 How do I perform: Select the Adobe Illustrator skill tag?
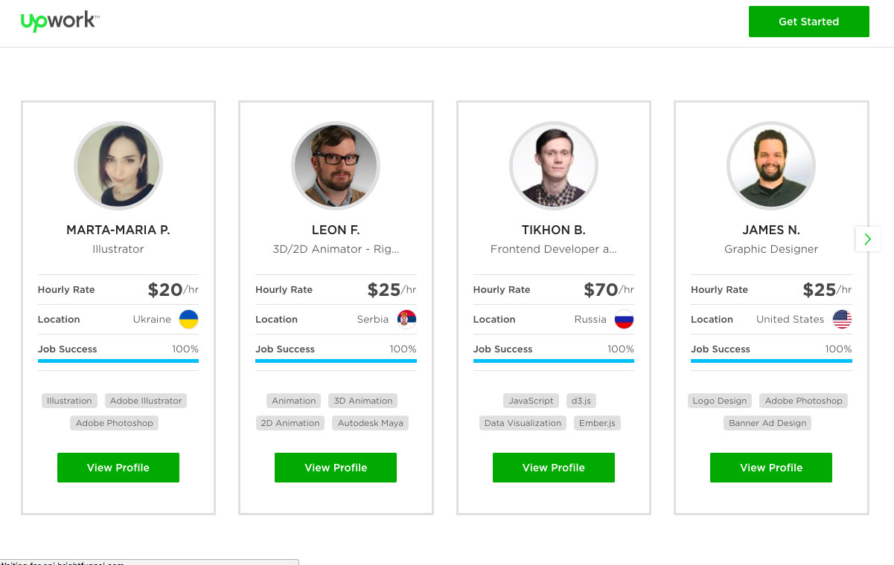click(146, 401)
